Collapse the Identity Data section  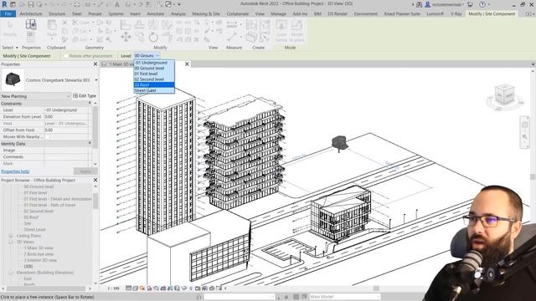90,143
